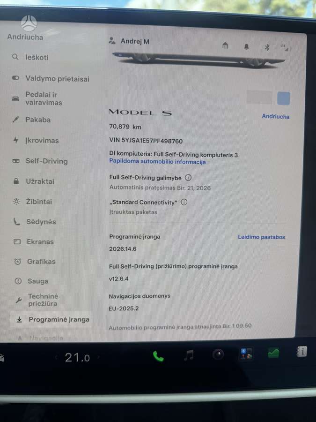This screenshot has height=422, width=316.
Task: Open Techninė priežiūra service menu
Action: 36,300
